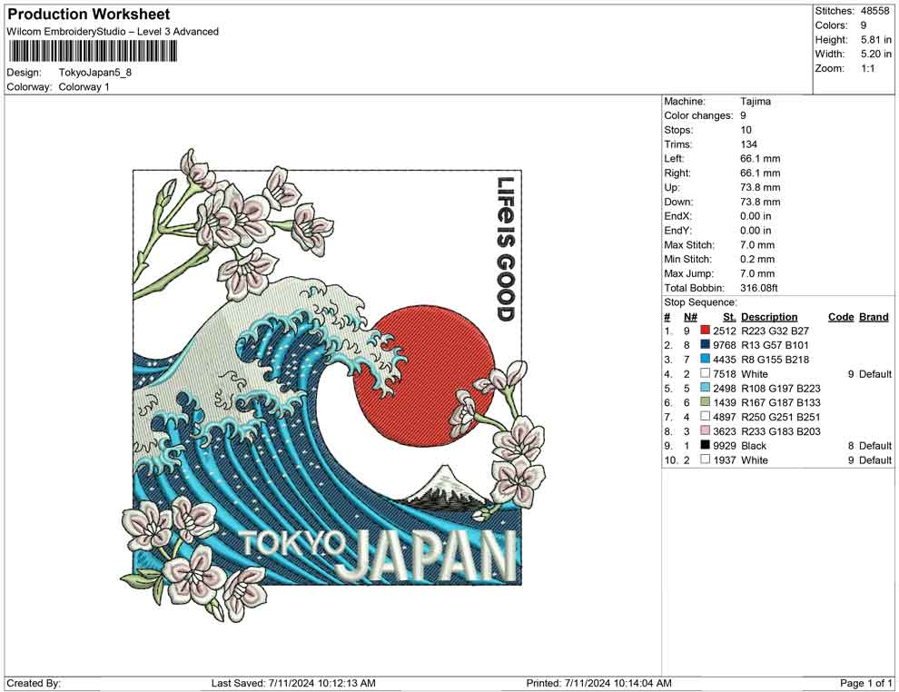
Task: Select description 'R13 G57 B101'
Action: coord(775,345)
